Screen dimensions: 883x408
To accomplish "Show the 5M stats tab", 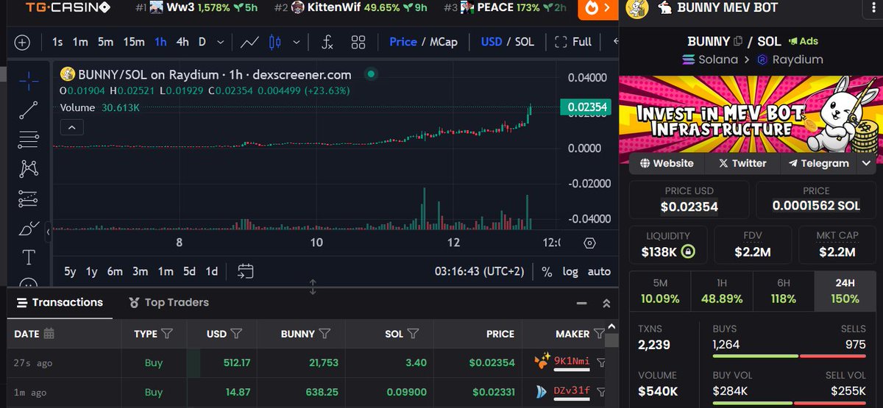I will (660, 291).
